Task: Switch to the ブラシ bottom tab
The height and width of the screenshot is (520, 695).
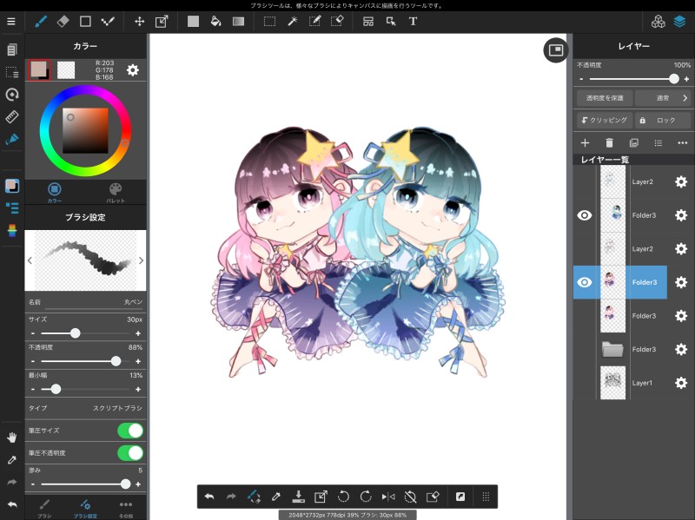Action: coord(44,509)
